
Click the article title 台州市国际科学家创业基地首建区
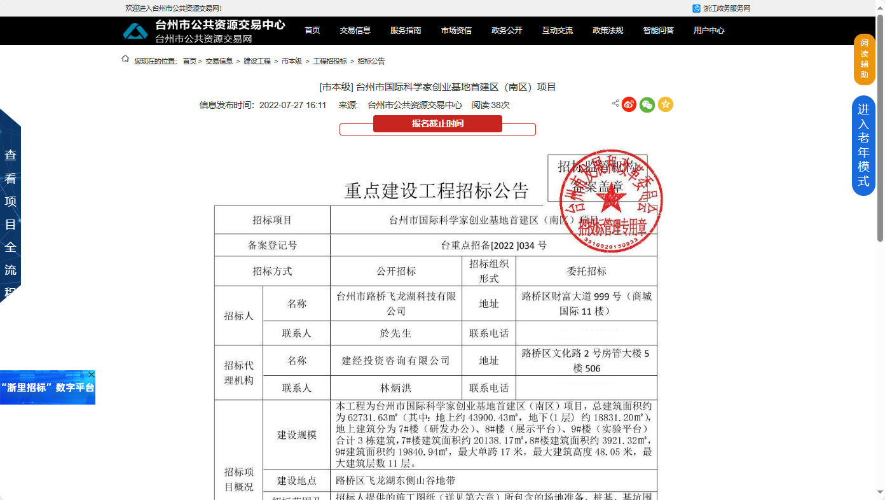click(x=437, y=87)
